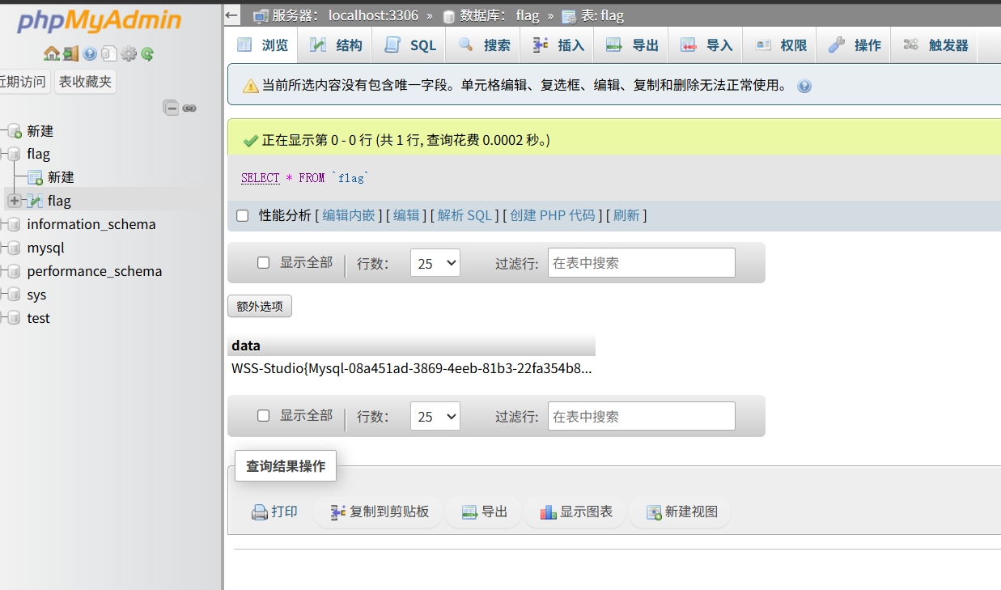Click the performance_schema database icon
The width and height of the screenshot is (1001, 590).
[x=14, y=271]
